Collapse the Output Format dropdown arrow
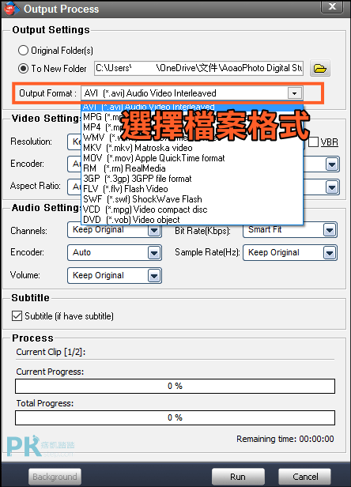 click(294, 93)
